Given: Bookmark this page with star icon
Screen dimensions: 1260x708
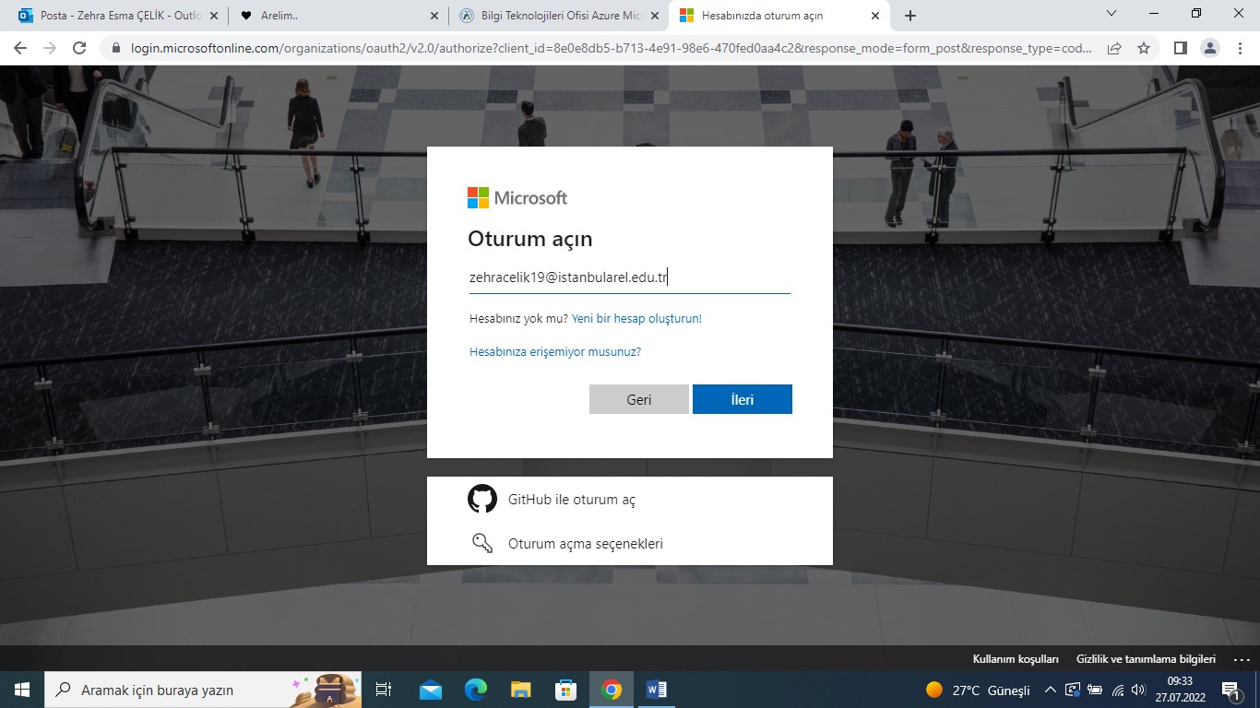Looking at the screenshot, I should [x=1144, y=48].
